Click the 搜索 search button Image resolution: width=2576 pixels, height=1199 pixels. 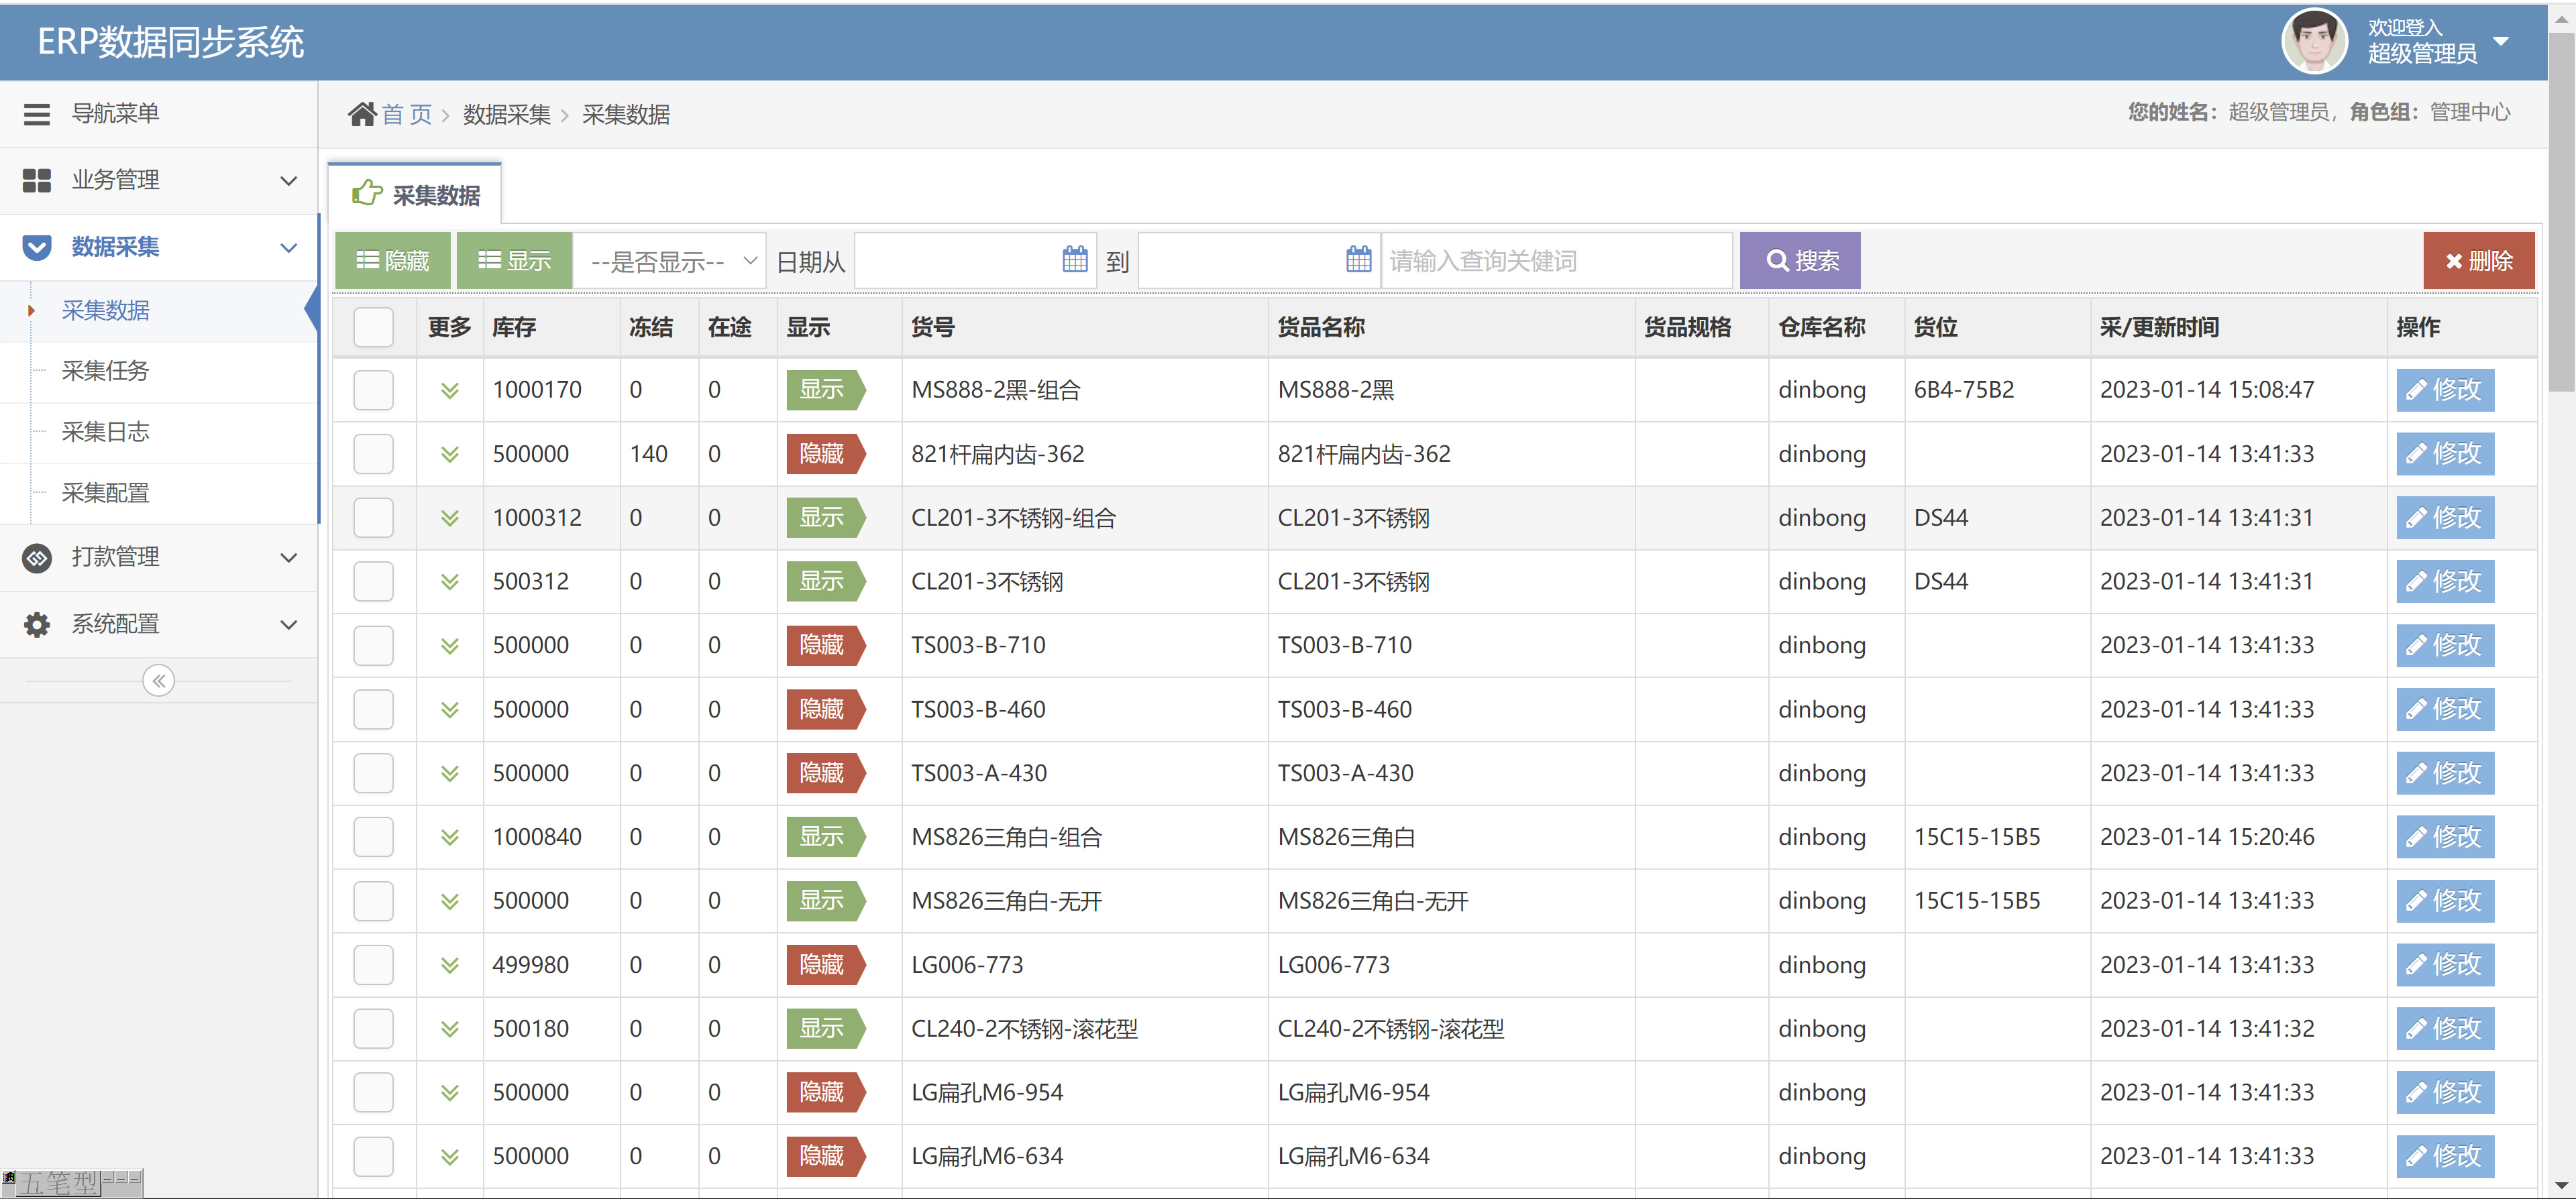[x=1800, y=261]
